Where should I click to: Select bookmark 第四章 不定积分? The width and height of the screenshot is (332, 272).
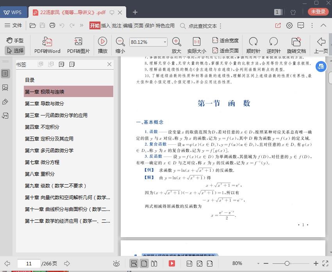[68, 127]
